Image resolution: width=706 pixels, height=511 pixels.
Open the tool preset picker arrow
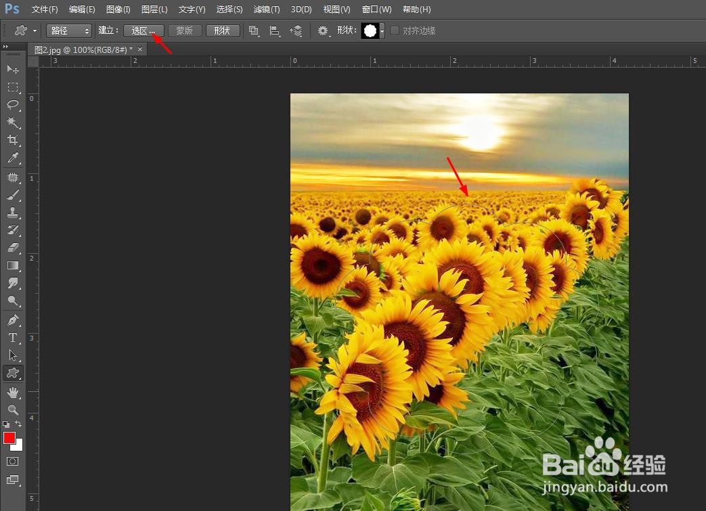pos(35,30)
